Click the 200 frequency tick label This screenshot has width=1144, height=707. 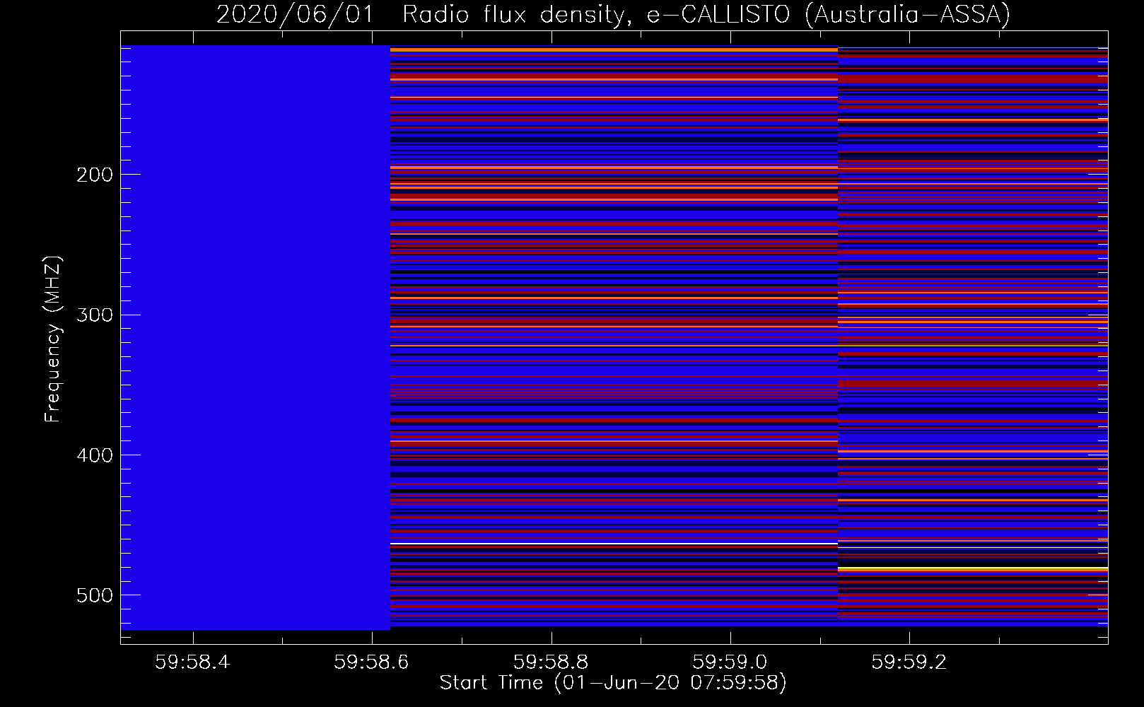pos(94,175)
